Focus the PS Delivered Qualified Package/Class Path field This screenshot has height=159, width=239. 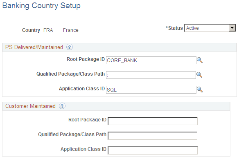coord(151,75)
